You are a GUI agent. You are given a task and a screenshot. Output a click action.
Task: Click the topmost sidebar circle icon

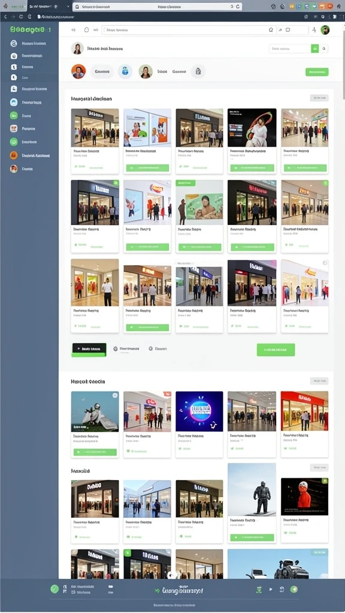click(x=14, y=43)
